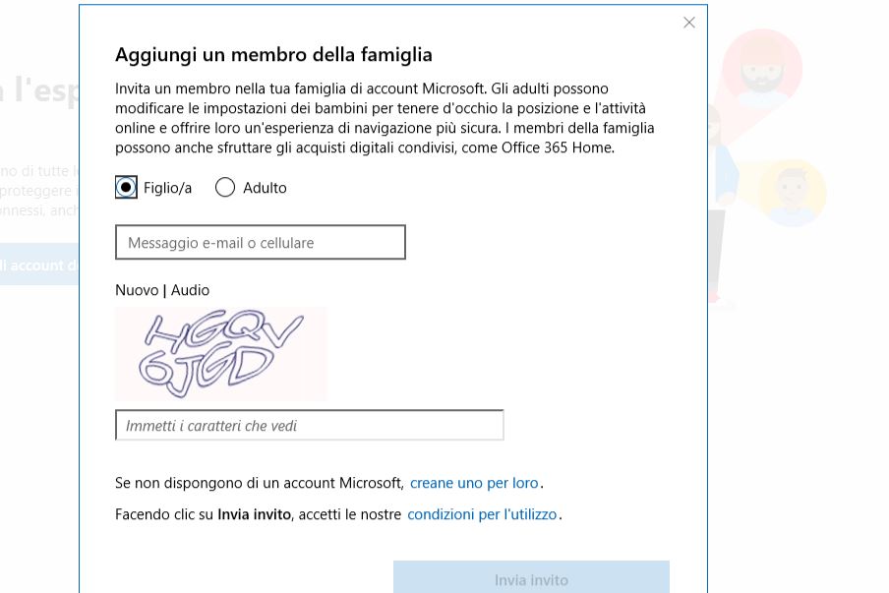
Task: Choose the Adulto radio option
Action: pos(225,188)
